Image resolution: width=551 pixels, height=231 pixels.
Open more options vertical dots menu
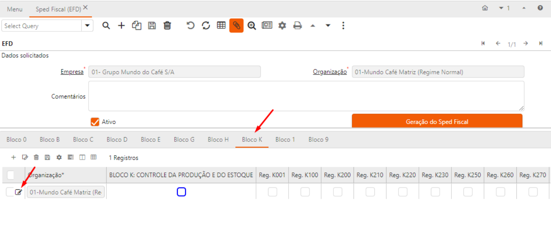point(343,26)
